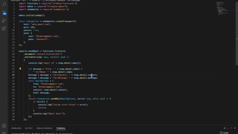
Task: Click 'return;' on line 36
Action: [42, 108]
